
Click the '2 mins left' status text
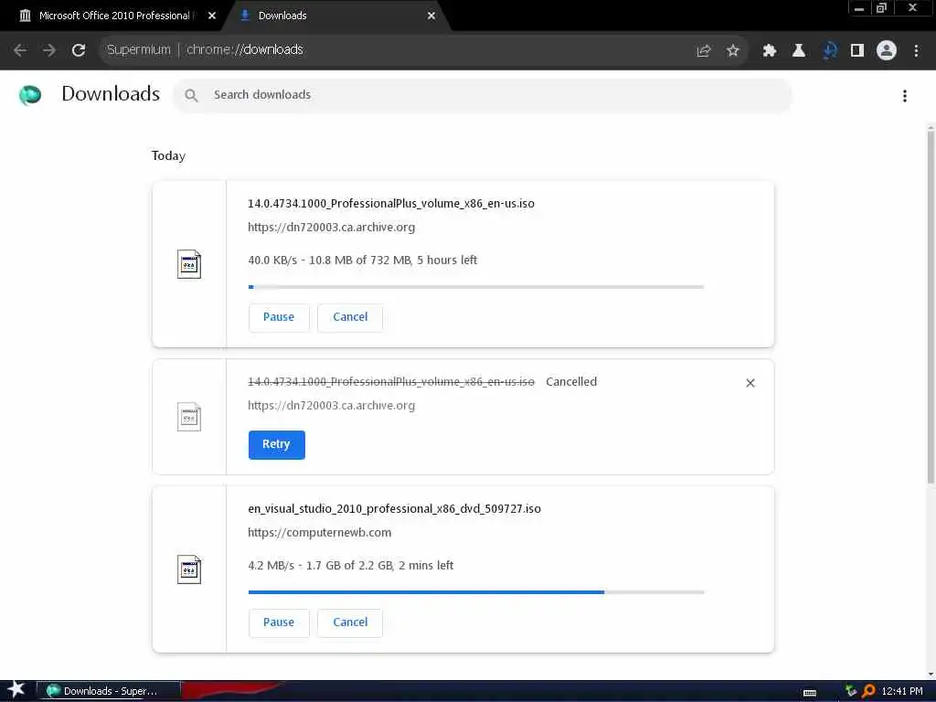[x=426, y=565]
